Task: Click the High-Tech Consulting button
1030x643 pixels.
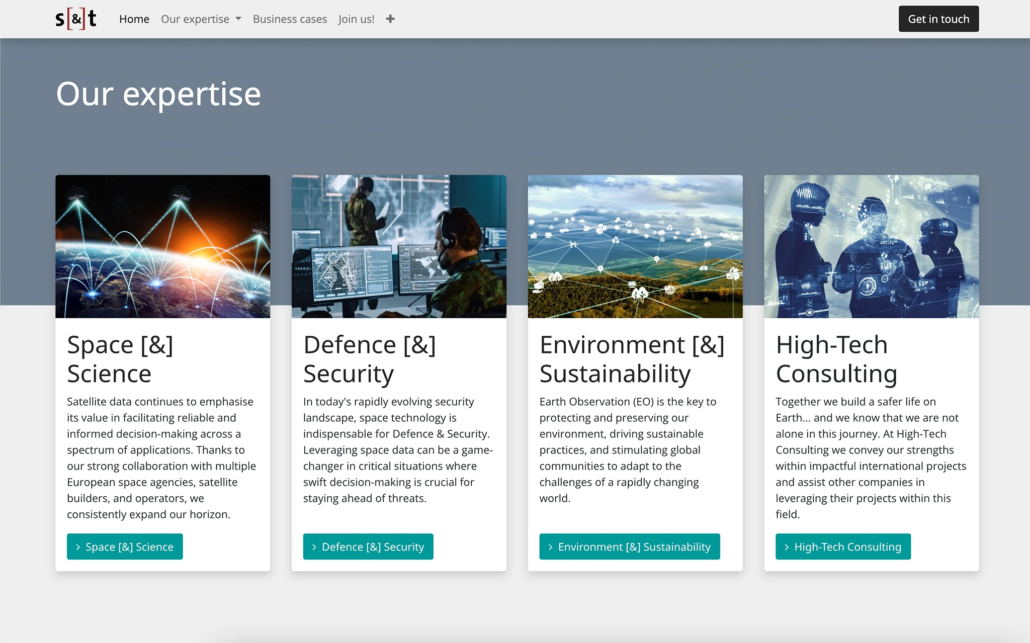Action: click(843, 546)
